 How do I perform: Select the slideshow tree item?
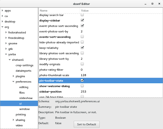pyautogui.click(x=26, y=98)
